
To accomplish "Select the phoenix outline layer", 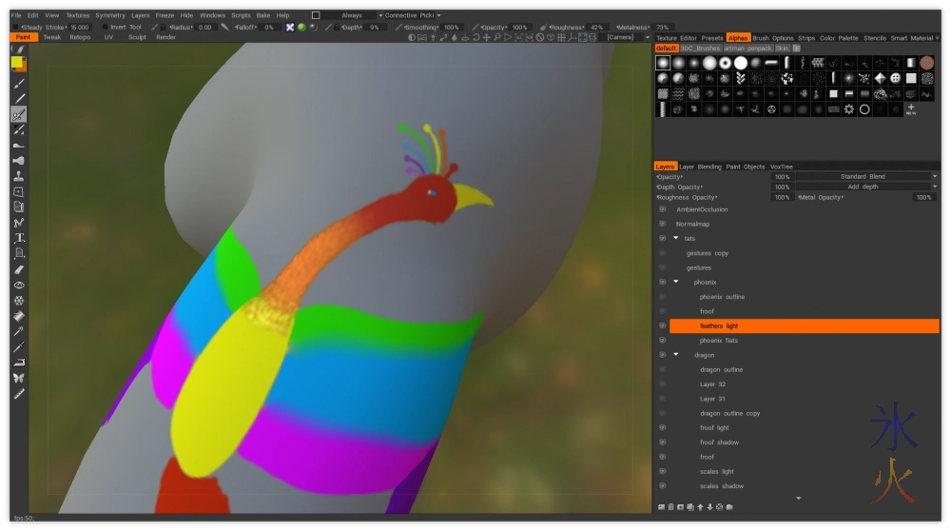I will [722, 297].
